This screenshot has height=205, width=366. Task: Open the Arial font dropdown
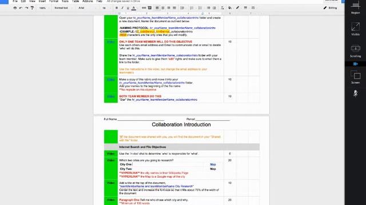pyautogui.click(x=87, y=8)
